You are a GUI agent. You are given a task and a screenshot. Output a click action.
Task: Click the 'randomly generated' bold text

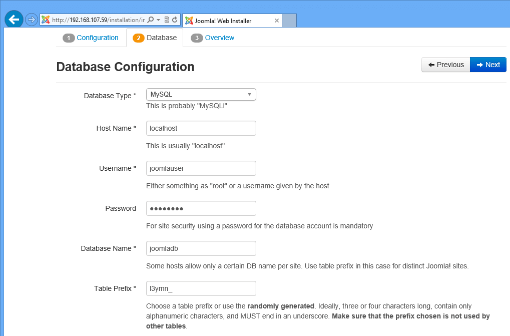click(x=281, y=306)
